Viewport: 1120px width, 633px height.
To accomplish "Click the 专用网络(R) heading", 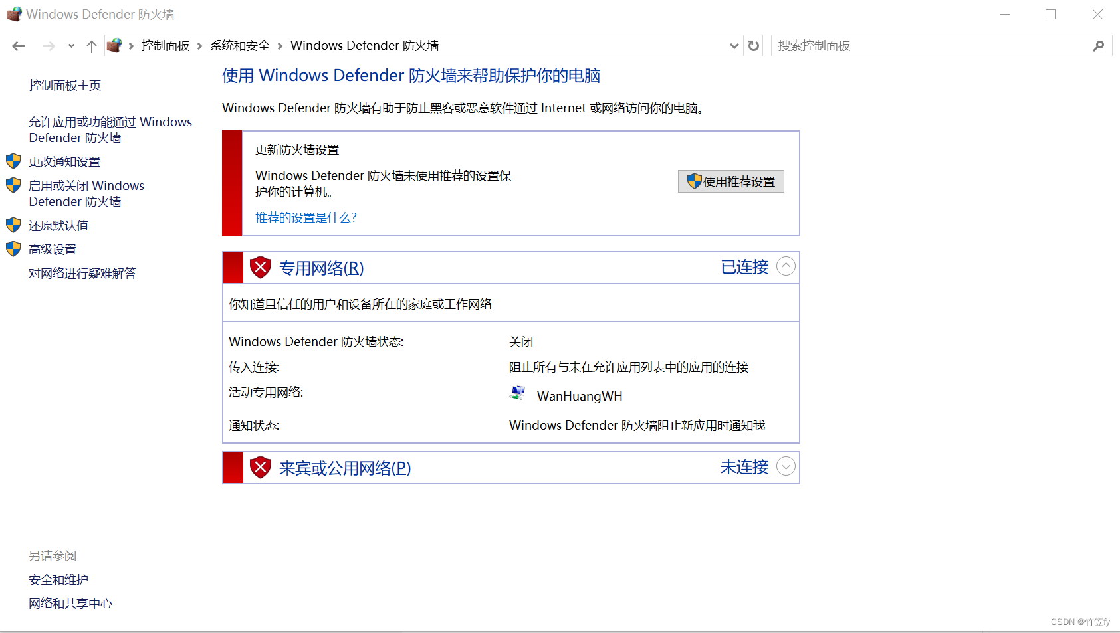I will pyautogui.click(x=322, y=268).
